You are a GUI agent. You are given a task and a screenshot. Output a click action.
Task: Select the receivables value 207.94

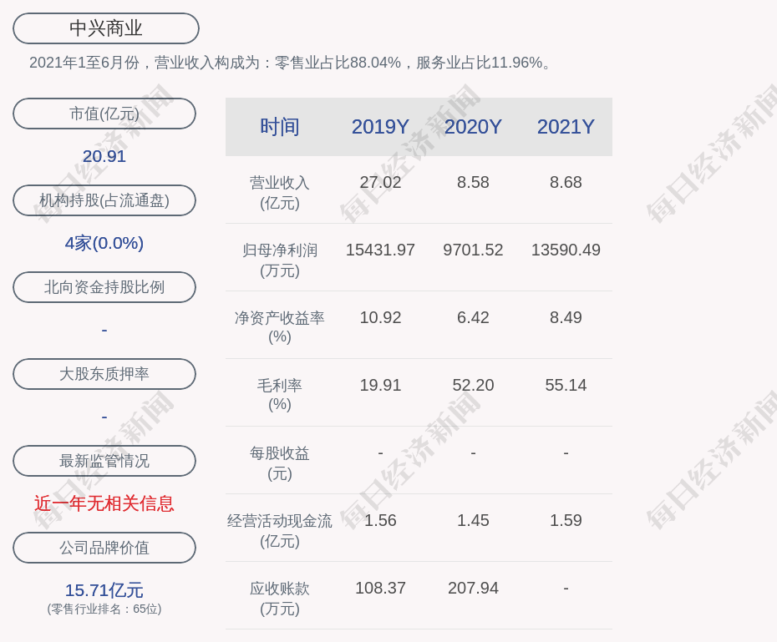coord(473,588)
